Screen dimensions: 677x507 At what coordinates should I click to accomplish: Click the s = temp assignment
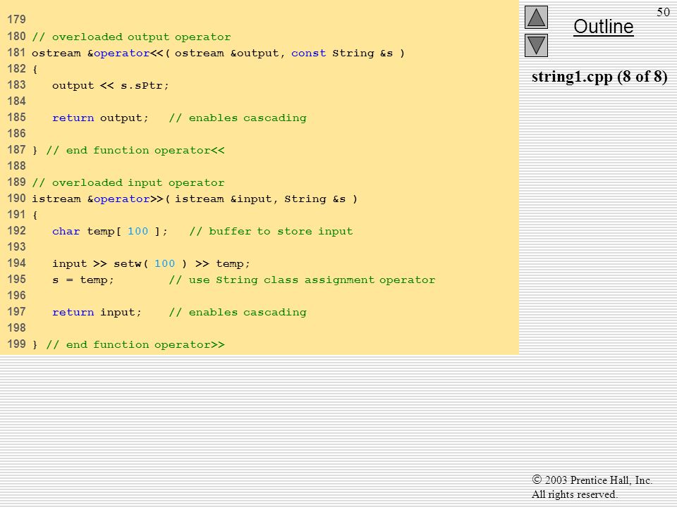(83, 280)
